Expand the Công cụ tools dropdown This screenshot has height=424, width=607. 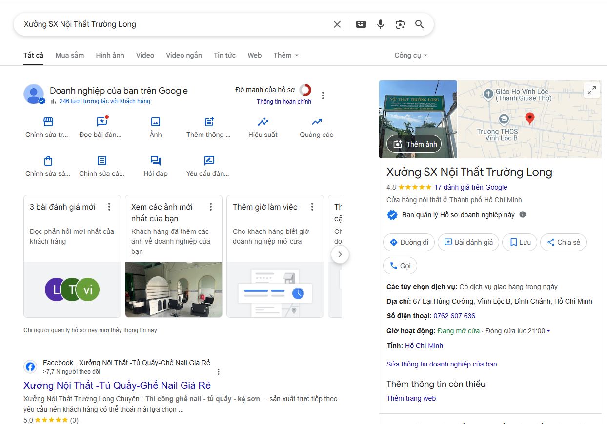point(410,55)
